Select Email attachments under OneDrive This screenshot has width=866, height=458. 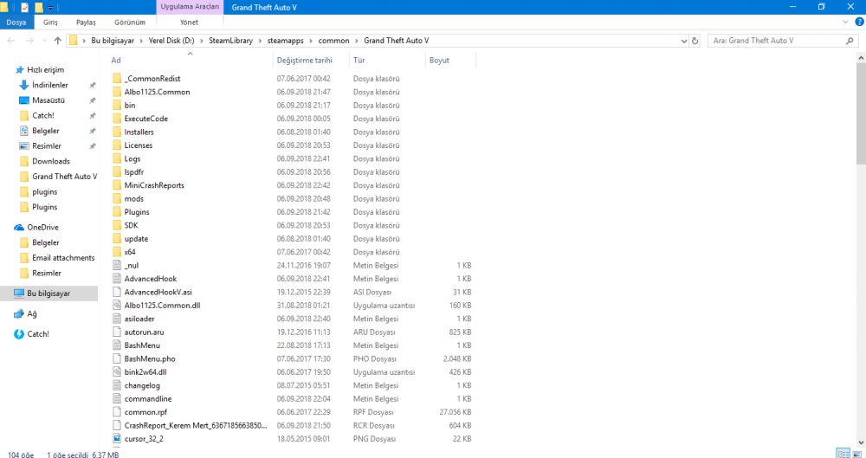pos(57,258)
